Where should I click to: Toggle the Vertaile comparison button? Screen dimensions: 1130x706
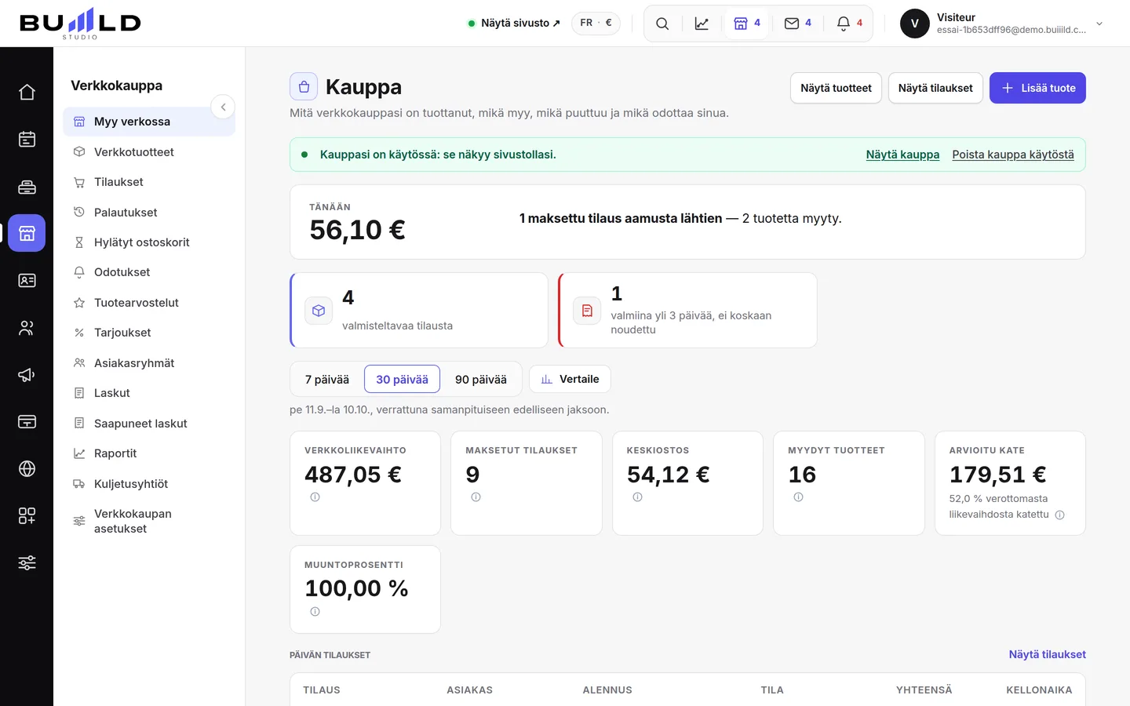coord(570,379)
